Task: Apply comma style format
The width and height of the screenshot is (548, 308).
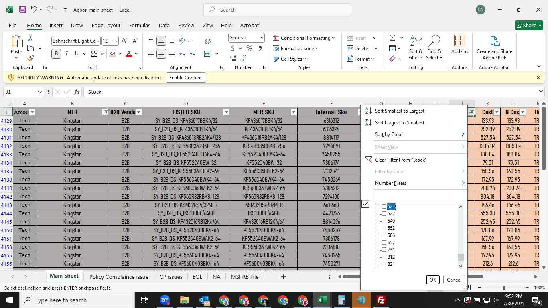Action: tap(260, 48)
